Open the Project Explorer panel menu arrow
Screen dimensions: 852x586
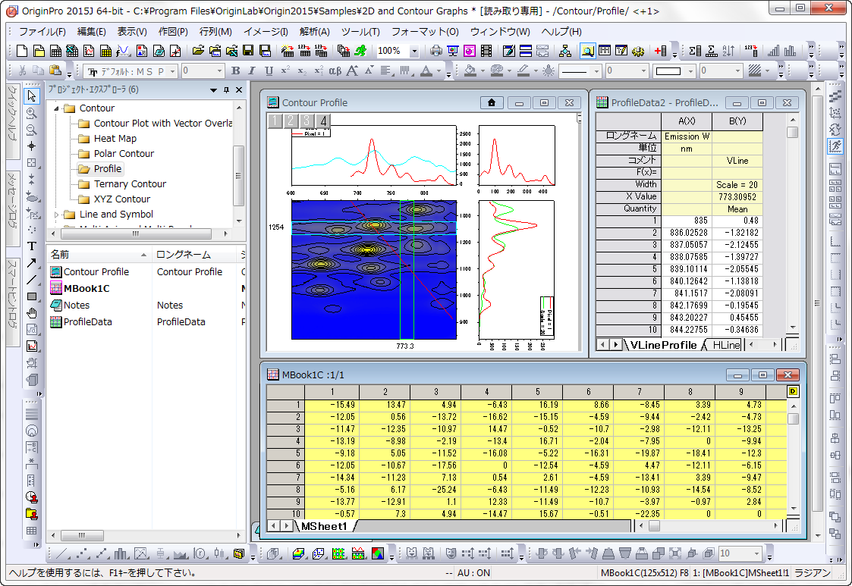pos(213,90)
